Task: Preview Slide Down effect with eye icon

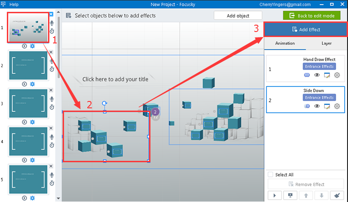Action: [x=317, y=106]
